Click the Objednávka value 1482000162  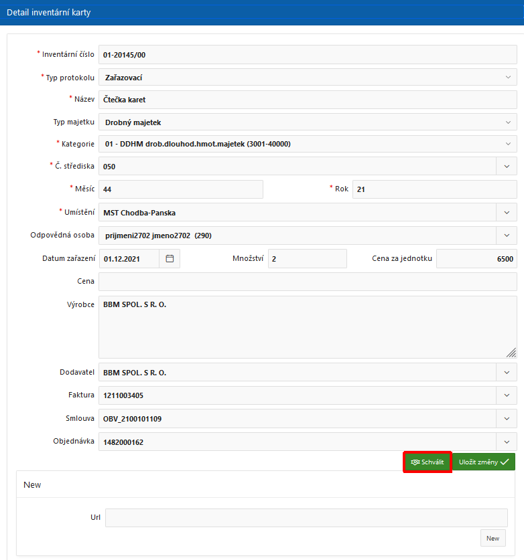click(x=123, y=442)
